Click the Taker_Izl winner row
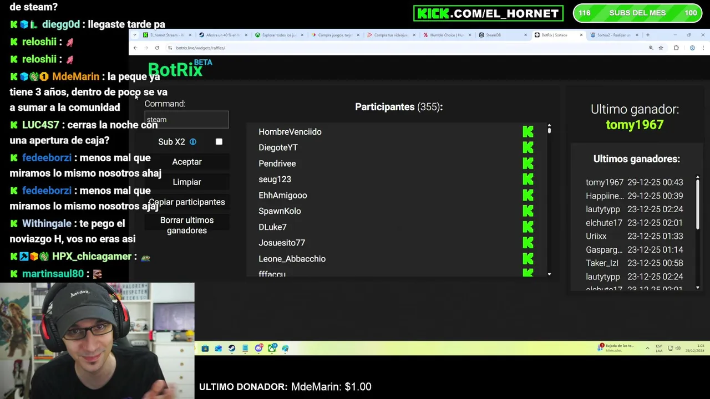This screenshot has width=710, height=399. (635, 263)
